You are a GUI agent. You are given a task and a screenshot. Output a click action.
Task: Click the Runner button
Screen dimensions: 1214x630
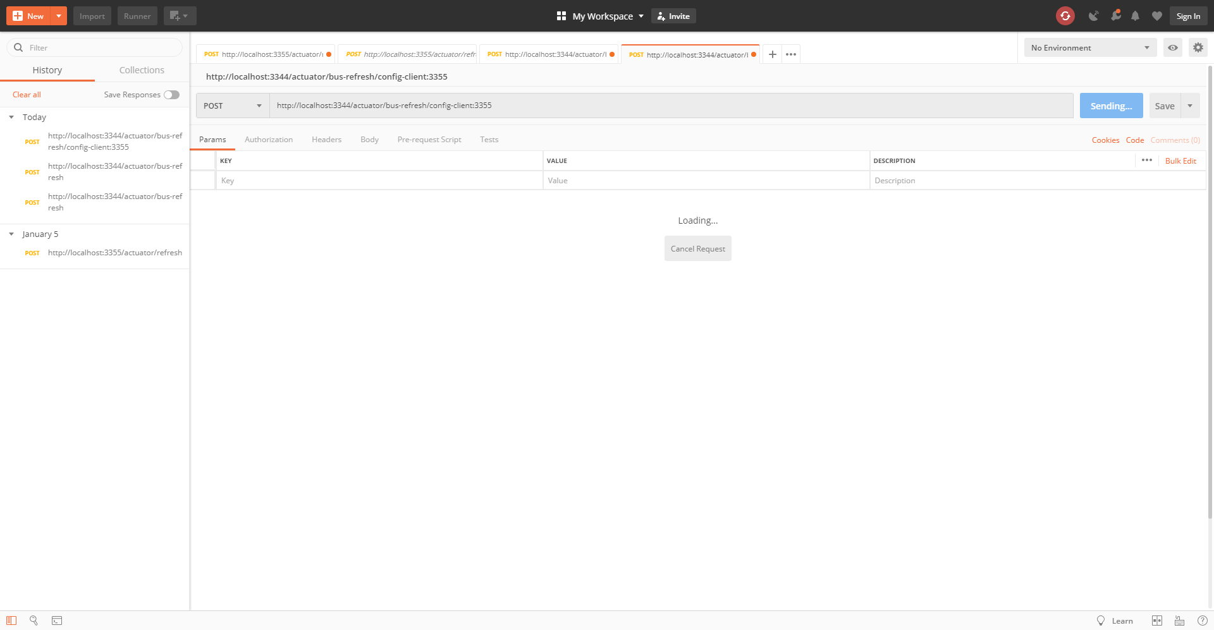(137, 16)
